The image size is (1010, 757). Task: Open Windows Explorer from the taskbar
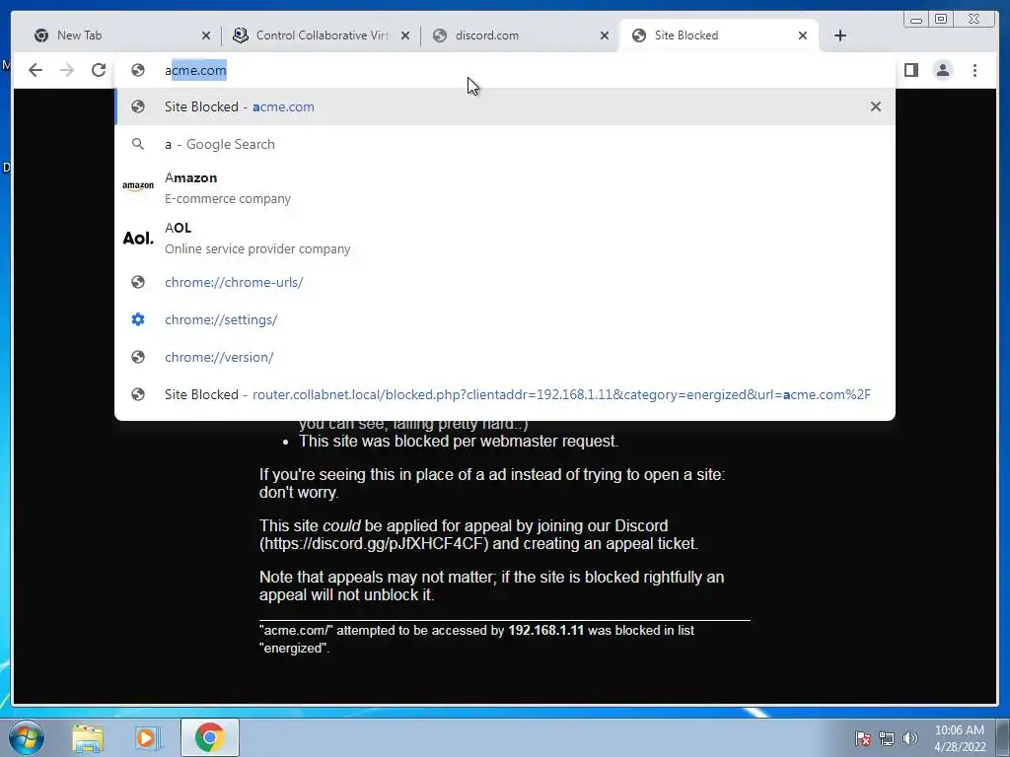[88, 737]
